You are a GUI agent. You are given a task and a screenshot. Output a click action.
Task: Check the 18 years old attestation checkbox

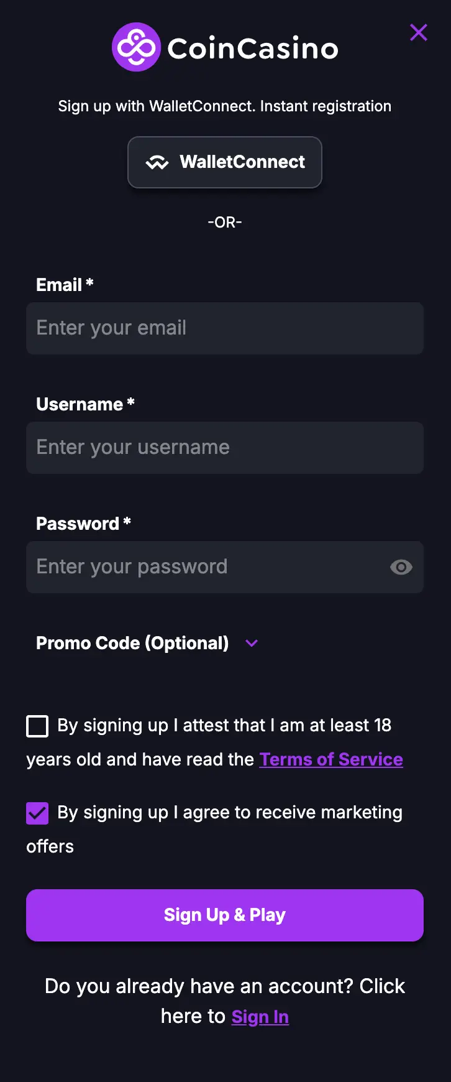tap(37, 726)
